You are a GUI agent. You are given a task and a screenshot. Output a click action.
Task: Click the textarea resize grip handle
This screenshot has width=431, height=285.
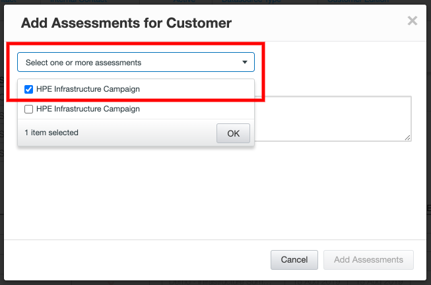pos(408,137)
